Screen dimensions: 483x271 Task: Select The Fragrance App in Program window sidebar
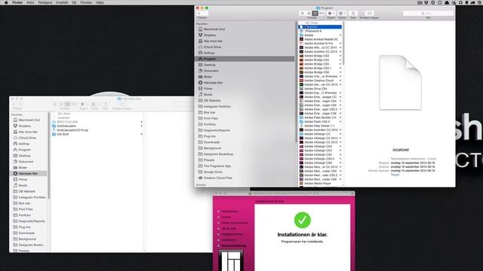pyautogui.click(x=217, y=166)
